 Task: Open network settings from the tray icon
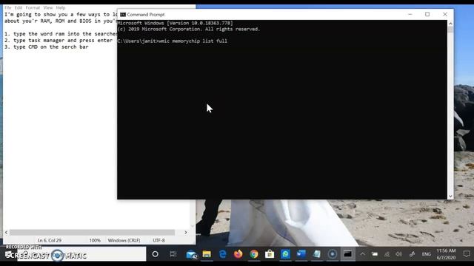[x=387, y=254]
